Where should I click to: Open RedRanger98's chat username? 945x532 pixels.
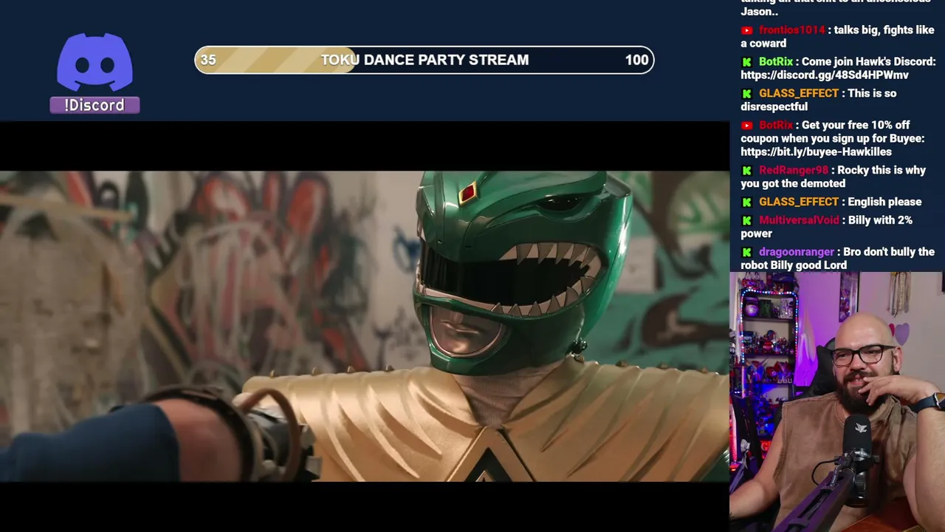pos(794,171)
